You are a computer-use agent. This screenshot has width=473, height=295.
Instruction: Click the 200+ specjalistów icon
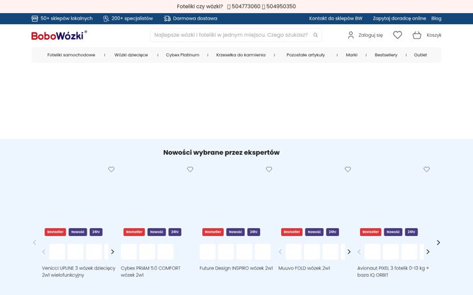(106, 18)
